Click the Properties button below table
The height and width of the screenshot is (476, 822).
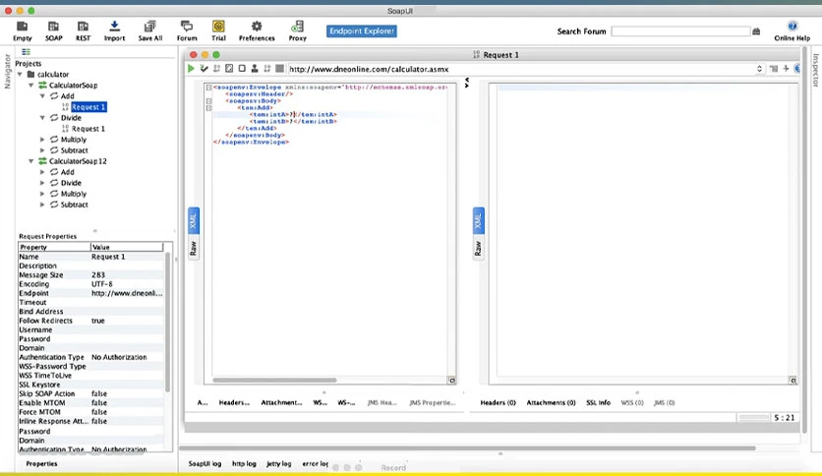point(41,464)
